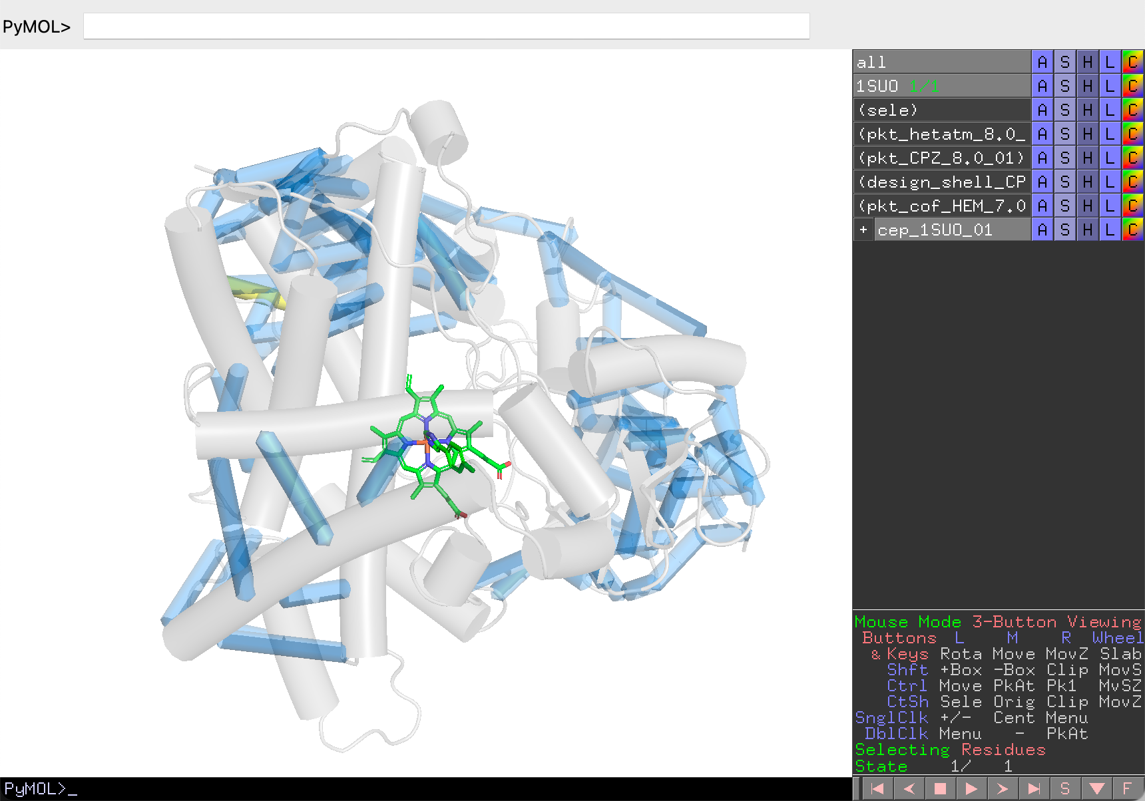Open Hide menu for (sele) selection
Screen dimensions: 1145x801
point(1088,110)
